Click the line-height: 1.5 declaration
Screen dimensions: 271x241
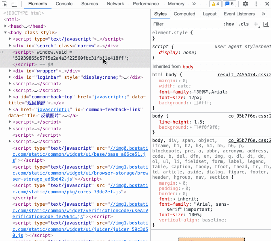182,122
